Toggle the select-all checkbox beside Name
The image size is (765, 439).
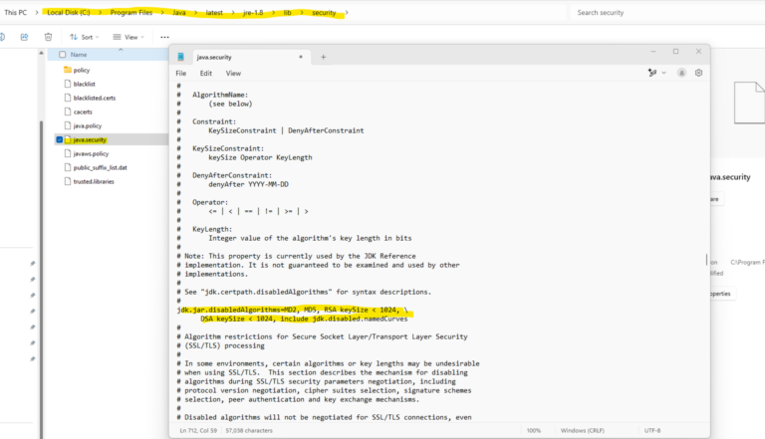(x=62, y=55)
